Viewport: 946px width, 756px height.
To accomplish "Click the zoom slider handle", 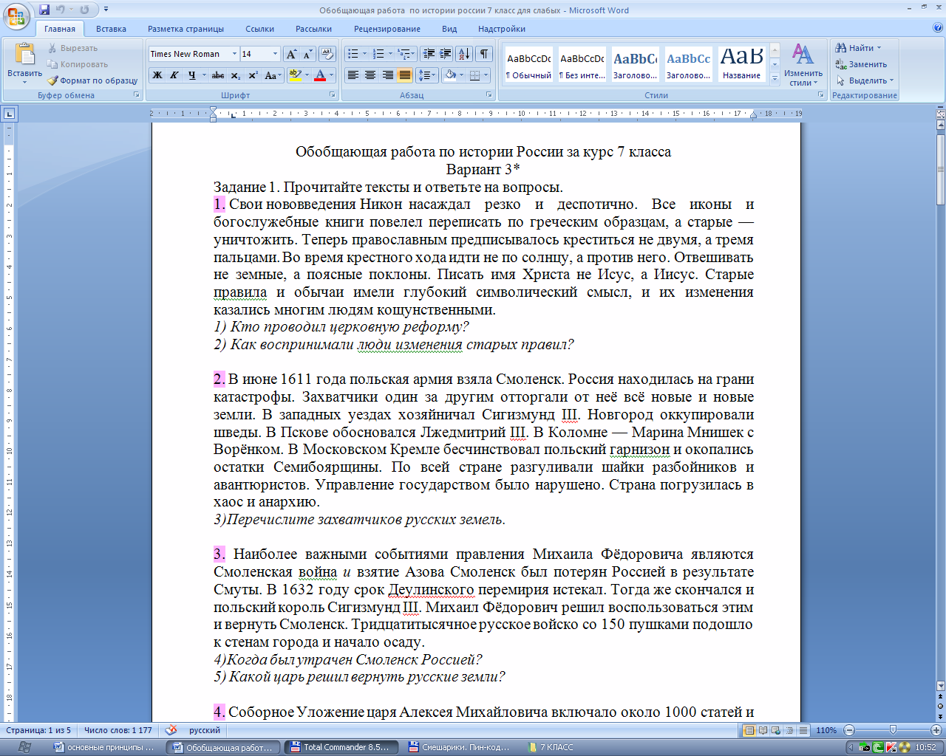I will (893, 730).
